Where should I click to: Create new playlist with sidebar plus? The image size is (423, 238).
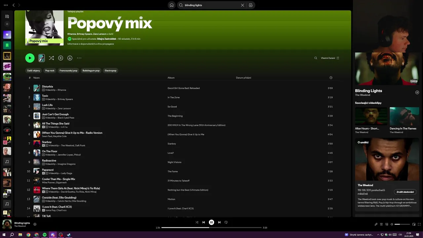click(x=7, y=24)
